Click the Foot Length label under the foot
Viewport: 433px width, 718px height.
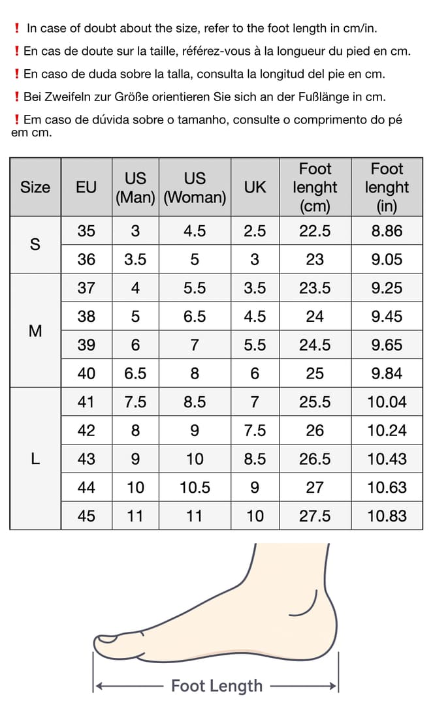(x=217, y=686)
